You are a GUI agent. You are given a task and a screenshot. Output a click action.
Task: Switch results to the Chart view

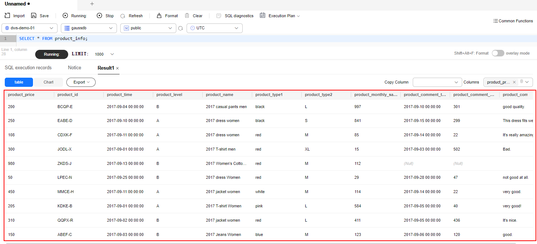point(48,82)
